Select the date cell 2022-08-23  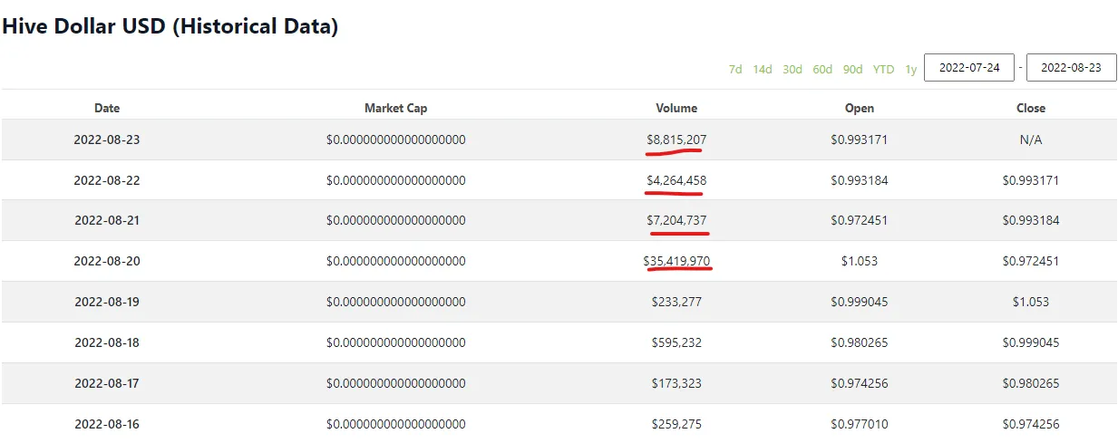pyautogui.click(x=107, y=140)
